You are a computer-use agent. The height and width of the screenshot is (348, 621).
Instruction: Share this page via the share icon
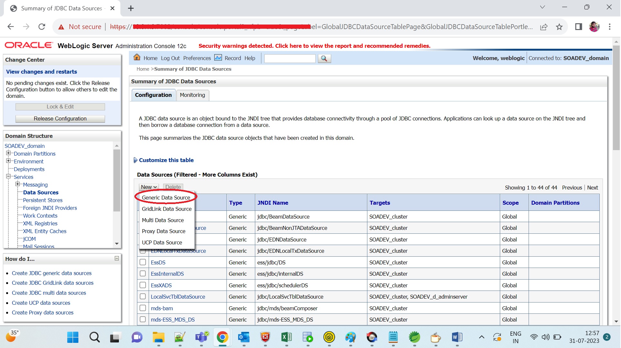pos(544,27)
